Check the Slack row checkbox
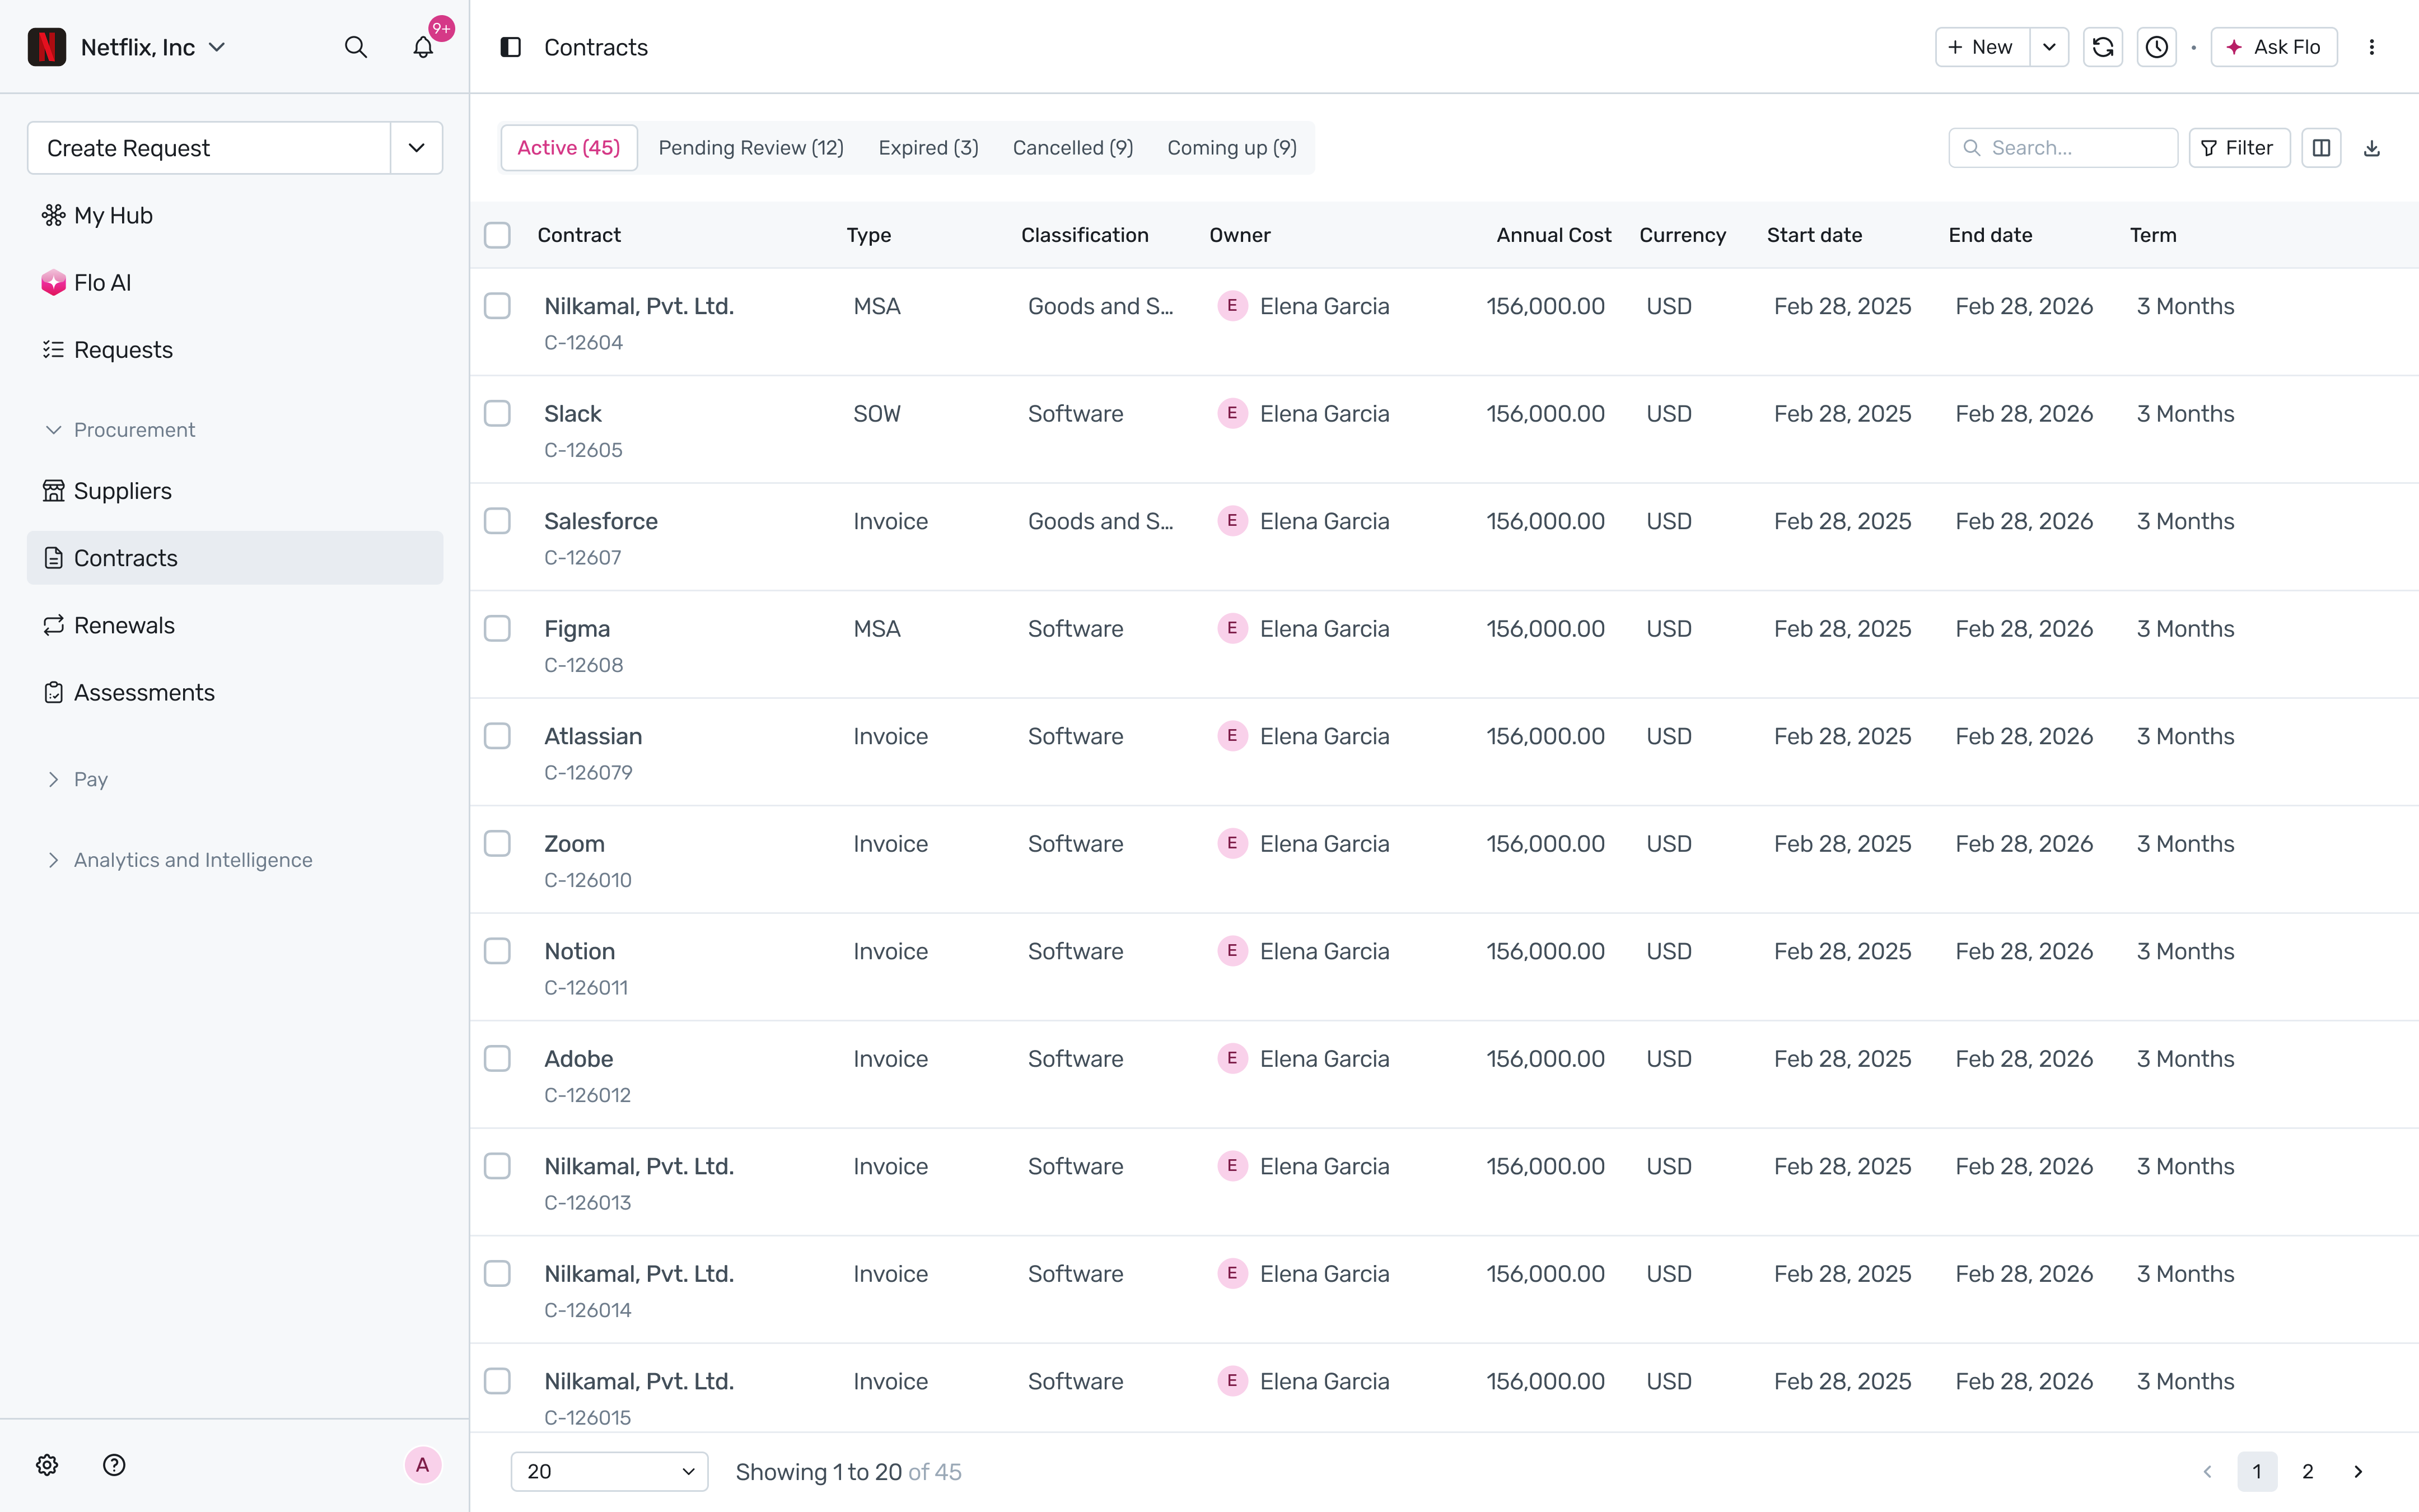 pyautogui.click(x=497, y=413)
